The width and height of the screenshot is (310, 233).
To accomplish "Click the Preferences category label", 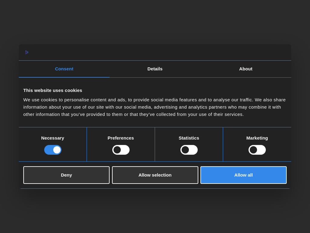I will (121, 138).
